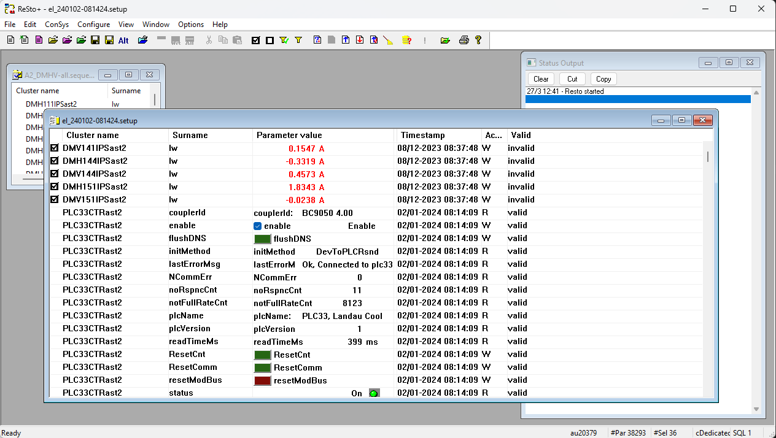Toggle the DMH151IPSast2 row checkbox
Screen dimensions: 776x438
[x=55, y=186]
